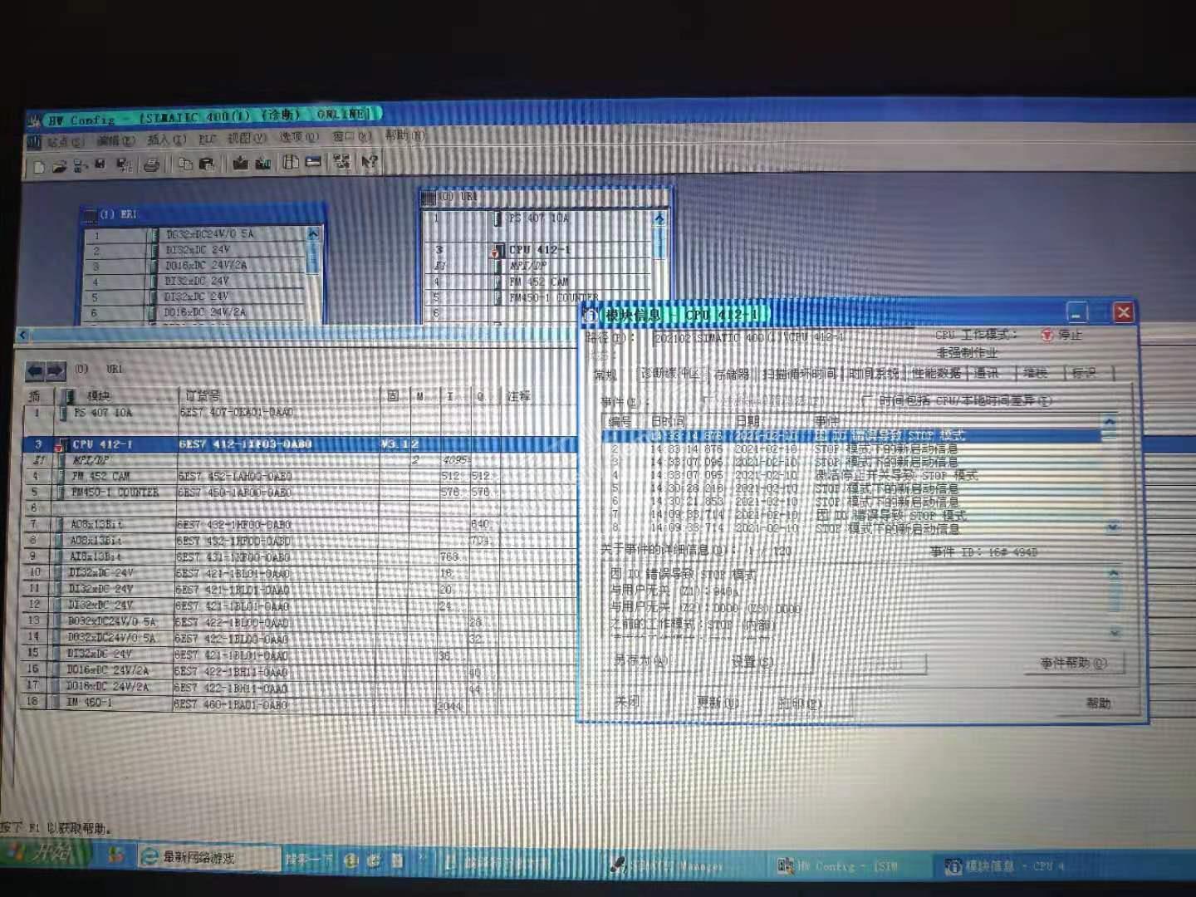This screenshot has width=1196, height=897.
Task: Click the forward navigation arrow above the module table
Action: point(55,370)
